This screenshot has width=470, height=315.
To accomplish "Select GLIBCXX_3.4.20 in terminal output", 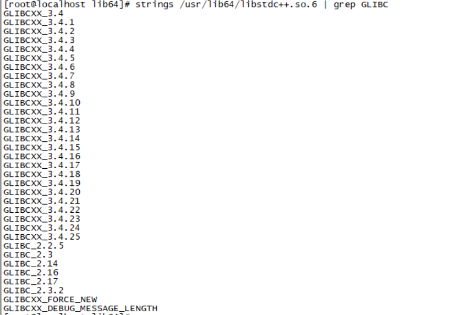I will pyautogui.click(x=42, y=192).
